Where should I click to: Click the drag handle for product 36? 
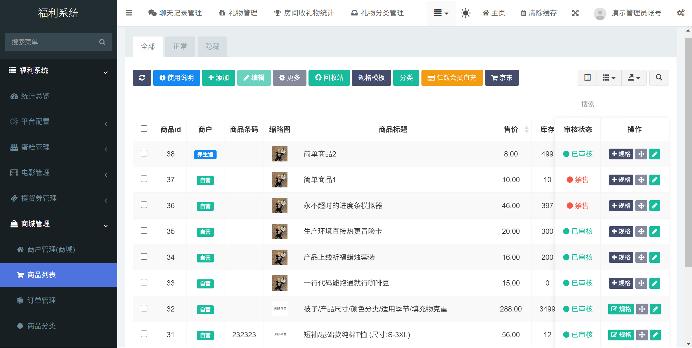coord(641,206)
